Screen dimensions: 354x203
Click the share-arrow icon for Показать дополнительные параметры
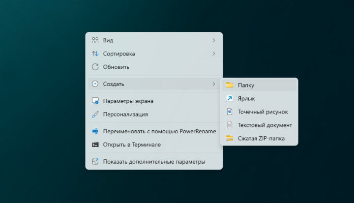pyautogui.click(x=95, y=161)
